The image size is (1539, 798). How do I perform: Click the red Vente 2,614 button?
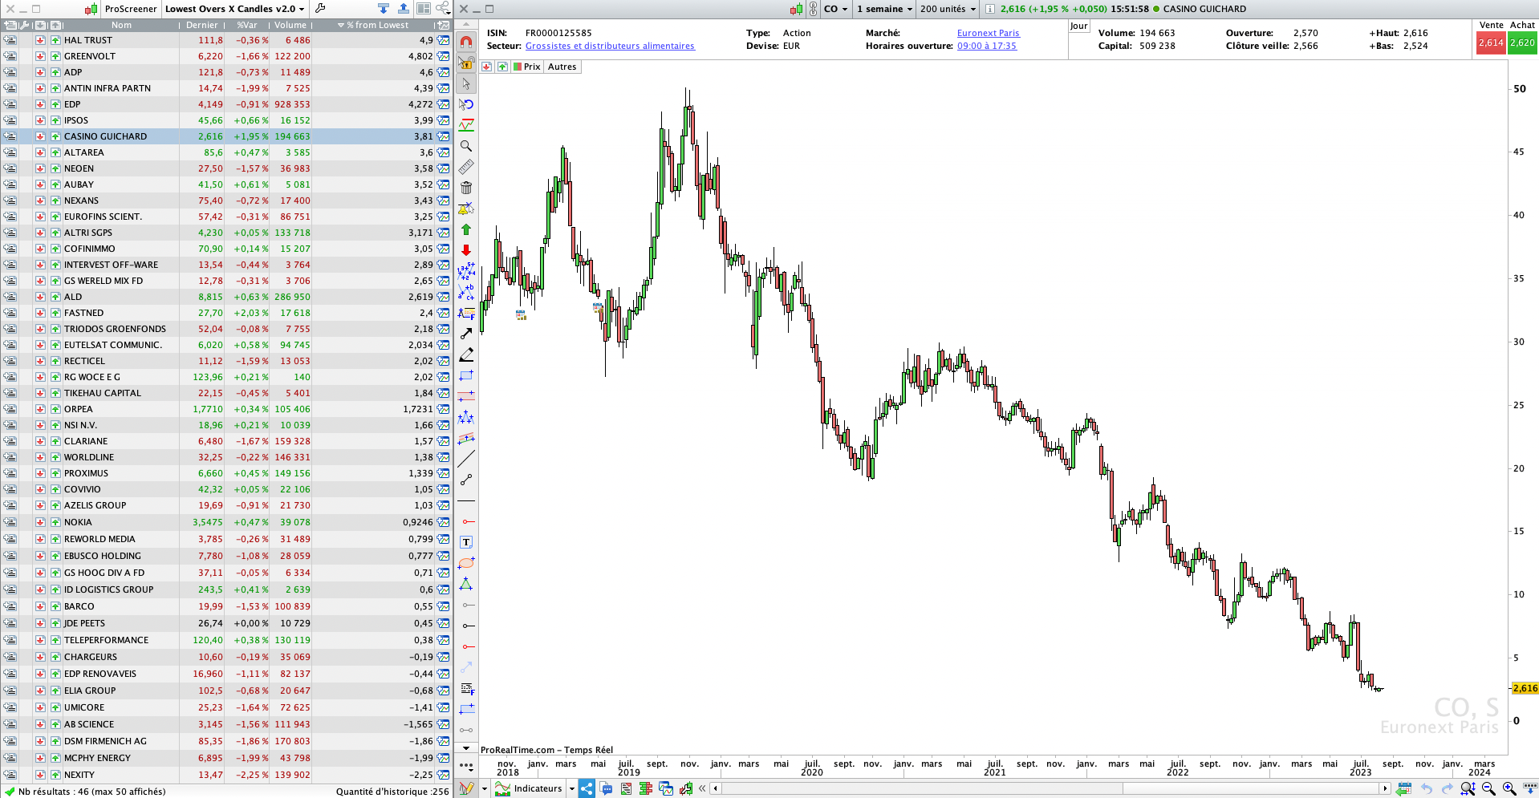coord(1491,43)
